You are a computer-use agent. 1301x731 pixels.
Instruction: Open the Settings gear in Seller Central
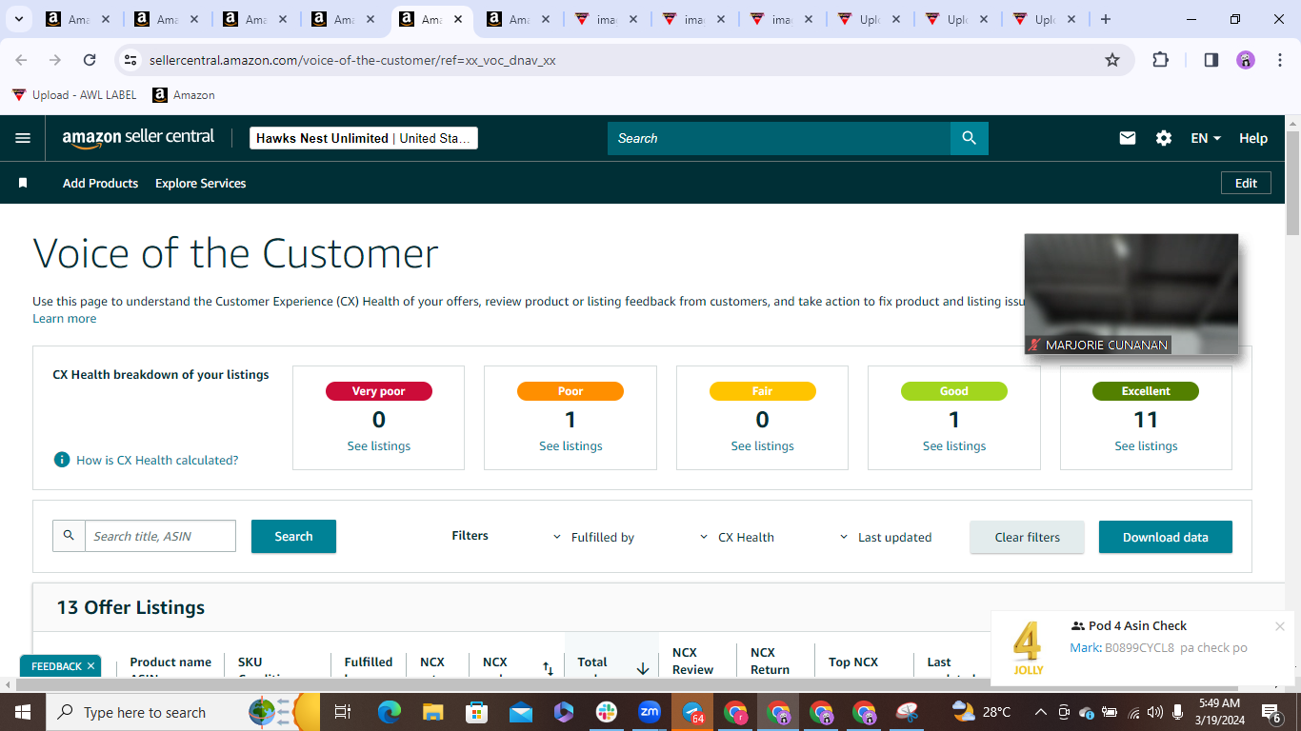(1164, 138)
